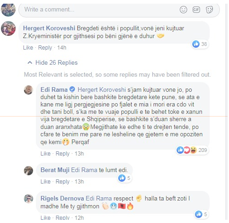Click like reaction count on Rigels Dernova's reply
The width and height of the screenshot is (229, 223).
coord(201,214)
